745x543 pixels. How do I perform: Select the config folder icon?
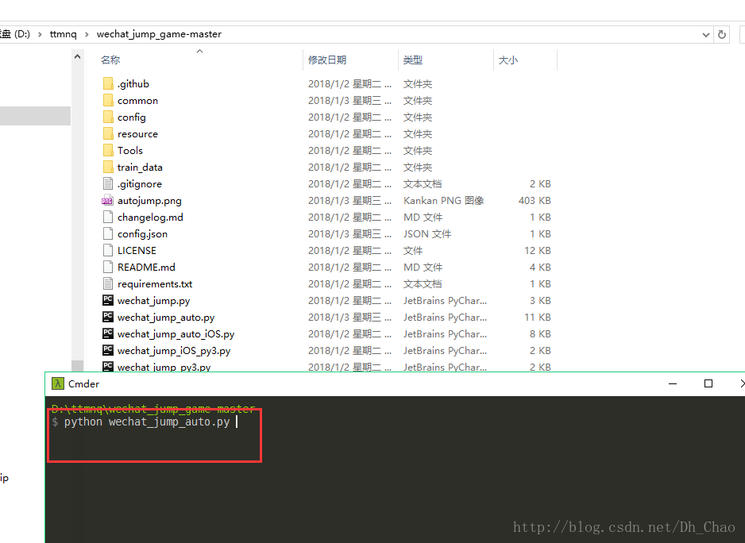click(108, 117)
